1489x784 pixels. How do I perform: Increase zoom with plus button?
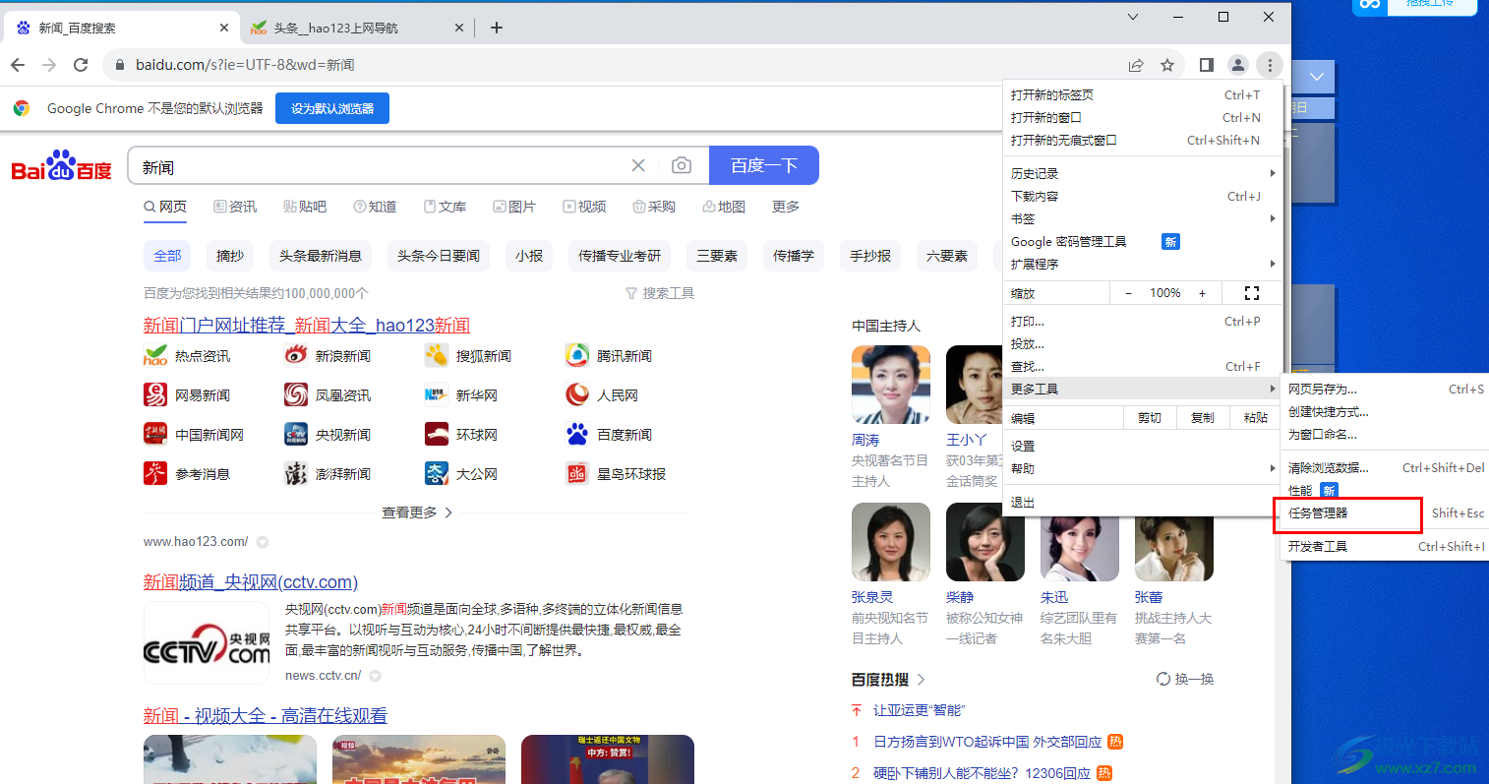[x=1202, y=293]
